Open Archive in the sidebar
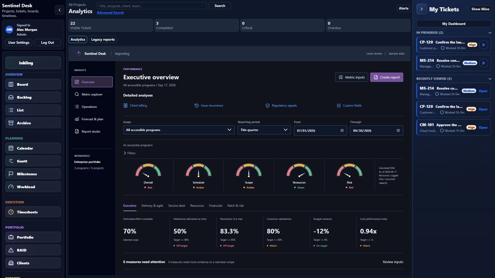This screenshot has height=278, width=495. click(33, 123)
